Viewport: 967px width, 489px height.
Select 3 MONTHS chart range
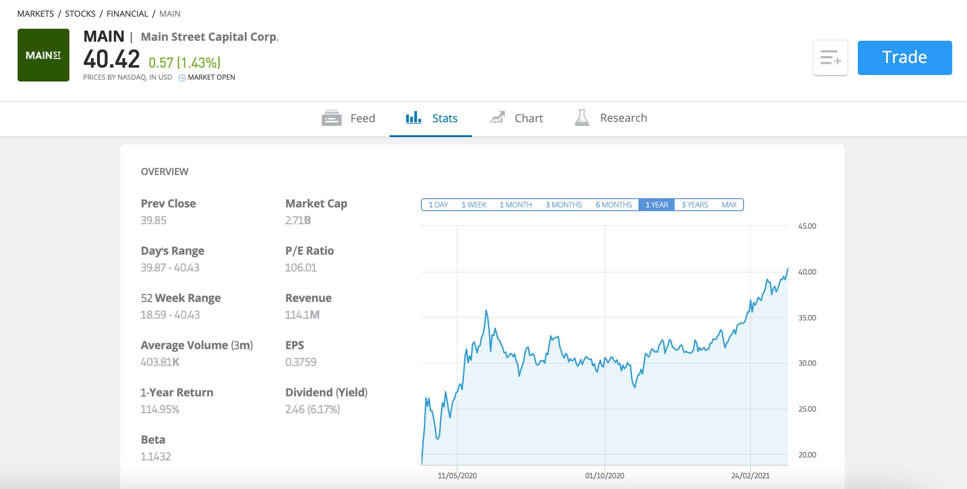click(x=564, y=205)
